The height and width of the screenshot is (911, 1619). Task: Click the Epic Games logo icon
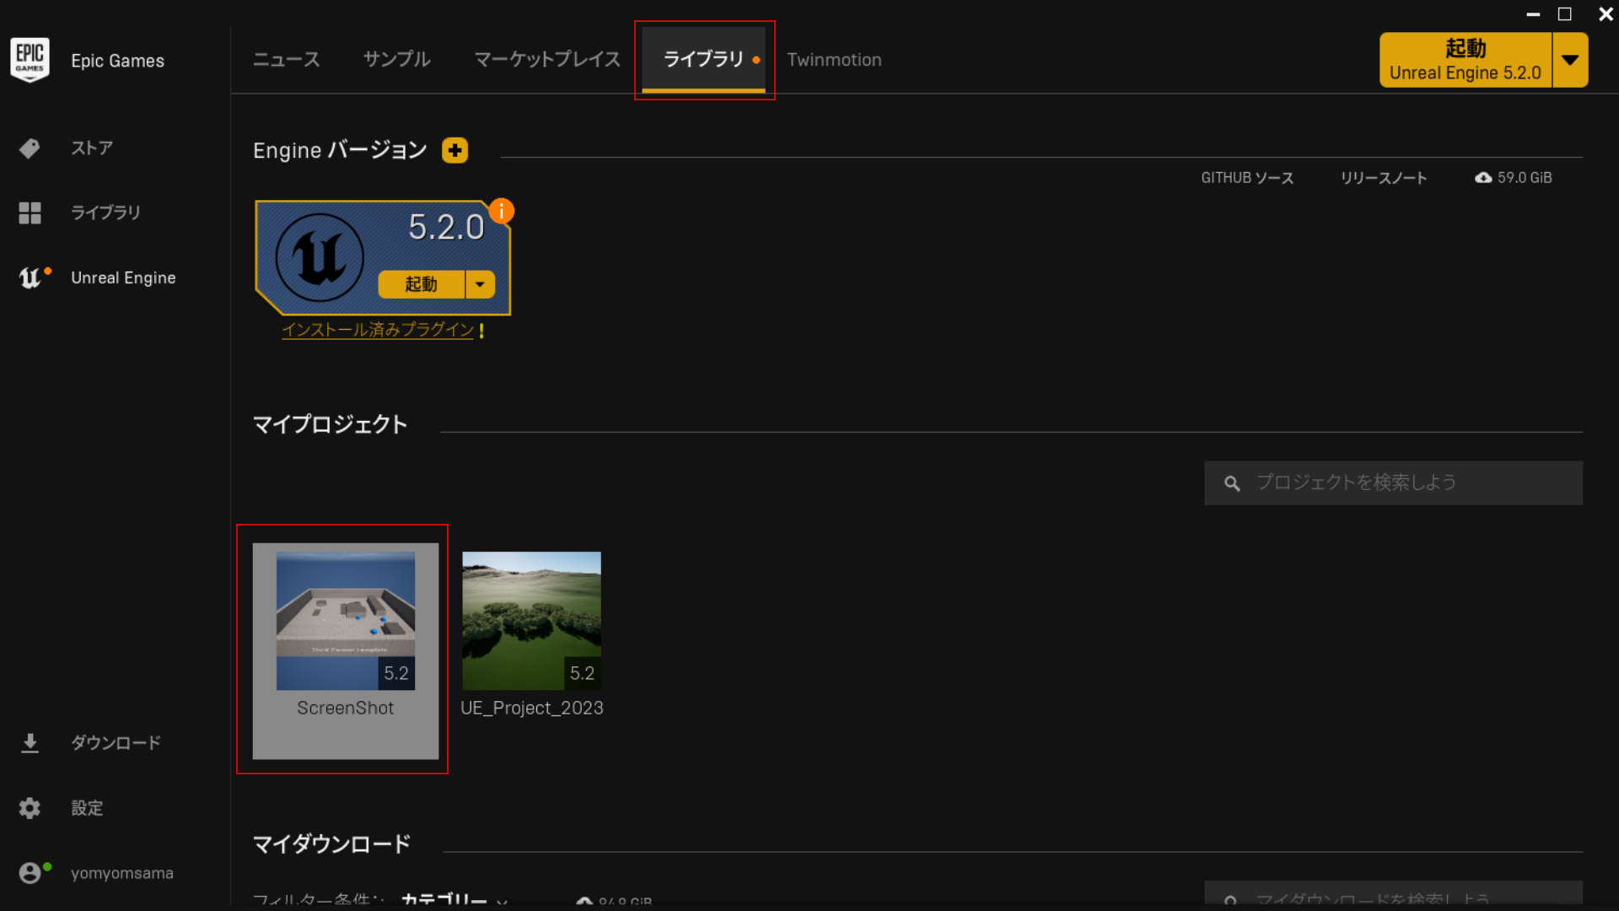pos(30,60)
